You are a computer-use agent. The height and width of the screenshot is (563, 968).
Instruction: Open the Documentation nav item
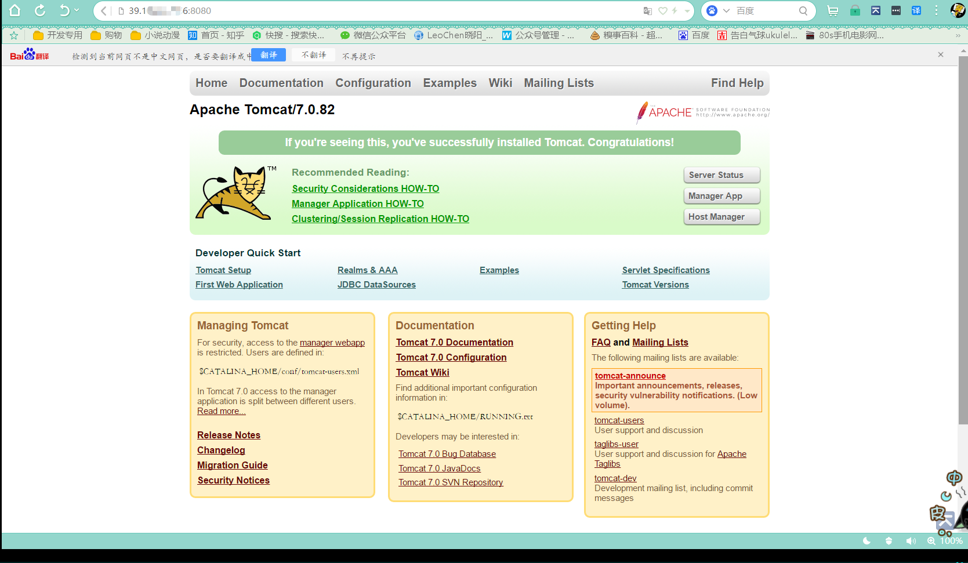tap(281, 83)
